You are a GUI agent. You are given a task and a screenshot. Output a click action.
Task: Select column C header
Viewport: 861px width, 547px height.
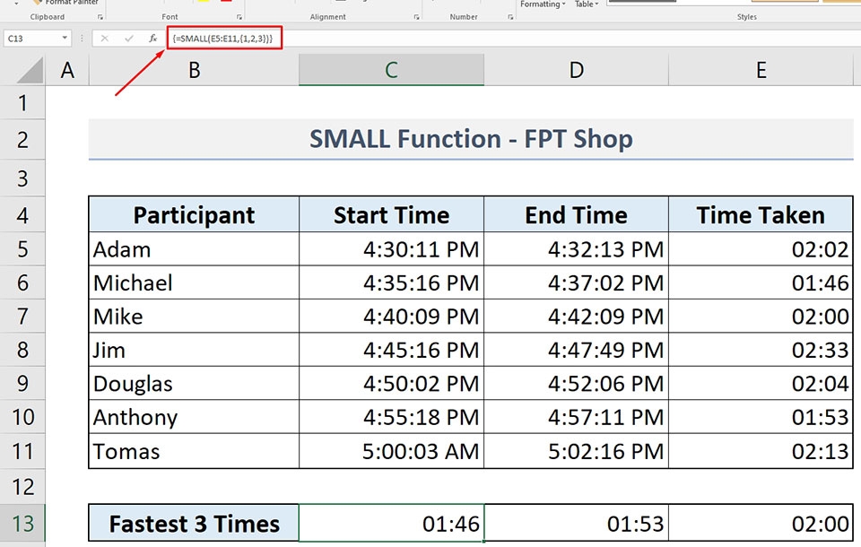coord(391,70)
